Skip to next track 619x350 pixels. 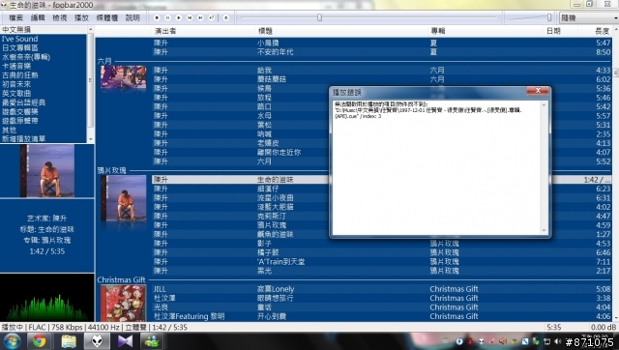click(x=201, y=17)
